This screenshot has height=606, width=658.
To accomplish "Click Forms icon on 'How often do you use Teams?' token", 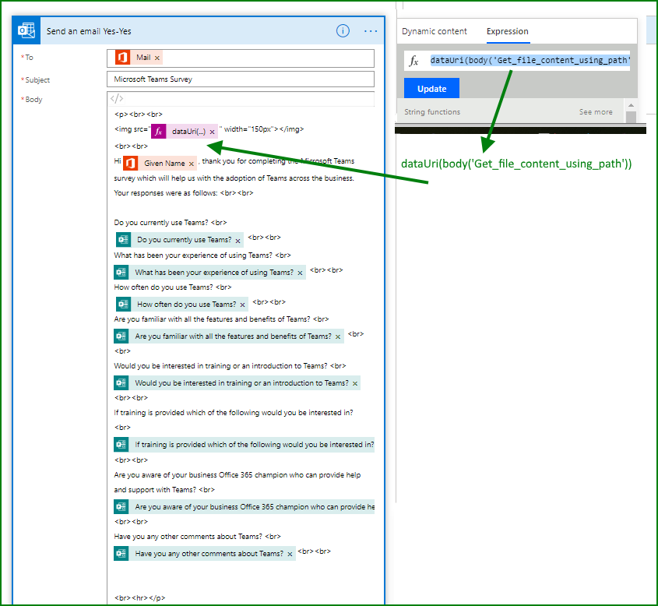I will coord(123,305).
